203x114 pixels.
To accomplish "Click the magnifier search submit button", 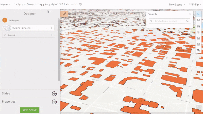I will 187,21.
